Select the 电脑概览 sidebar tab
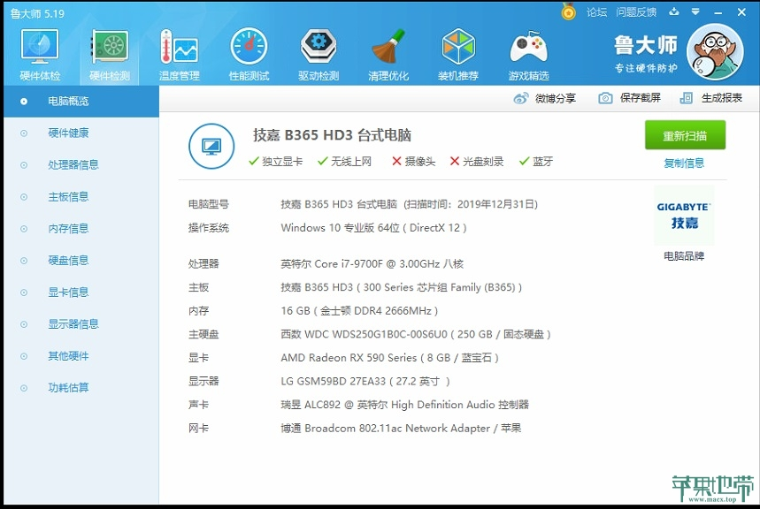Screen dimensions: 760x509 tap(81, 102)
